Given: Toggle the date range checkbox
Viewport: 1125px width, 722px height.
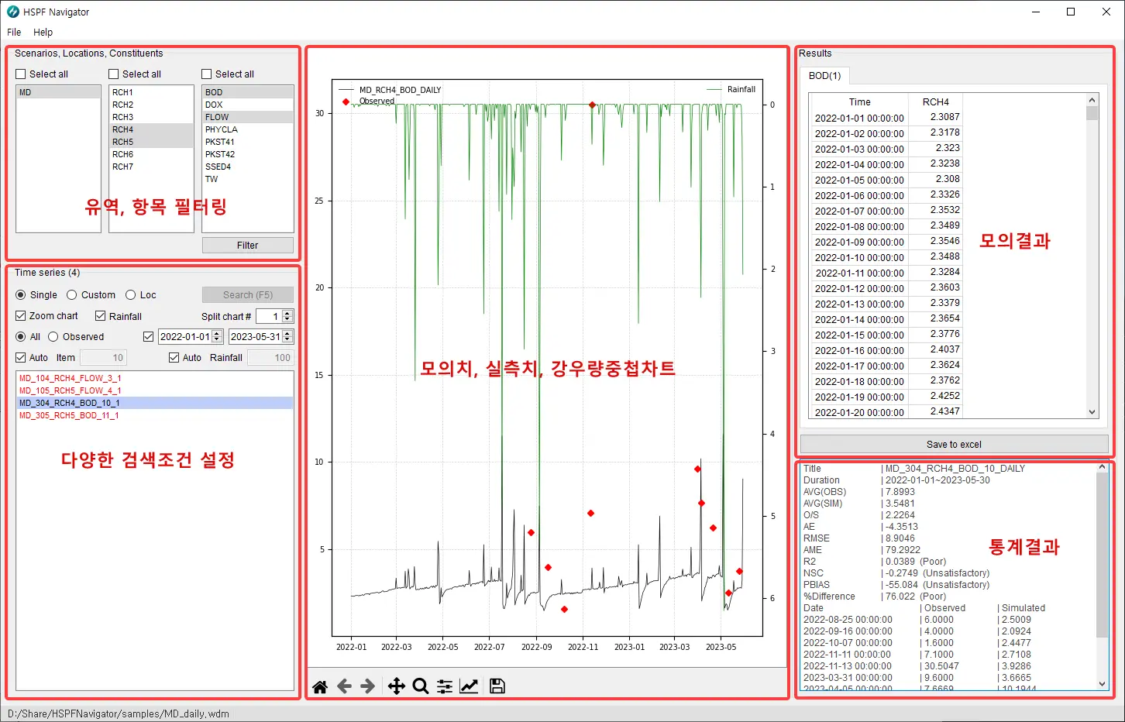Looking at the screenshot, I should [x=149, y=337].
